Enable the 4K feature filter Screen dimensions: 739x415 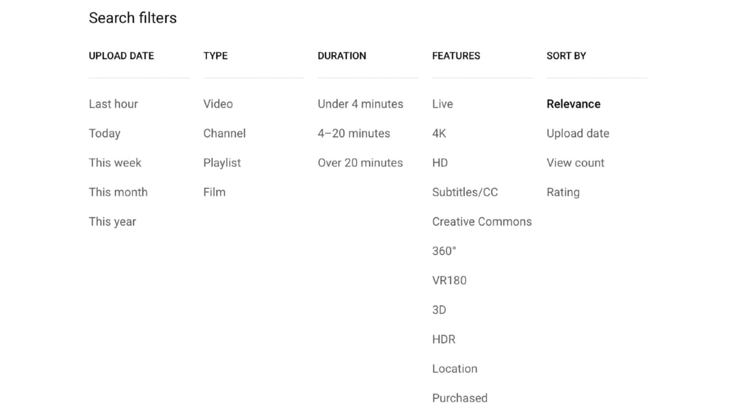coord(440,133)
